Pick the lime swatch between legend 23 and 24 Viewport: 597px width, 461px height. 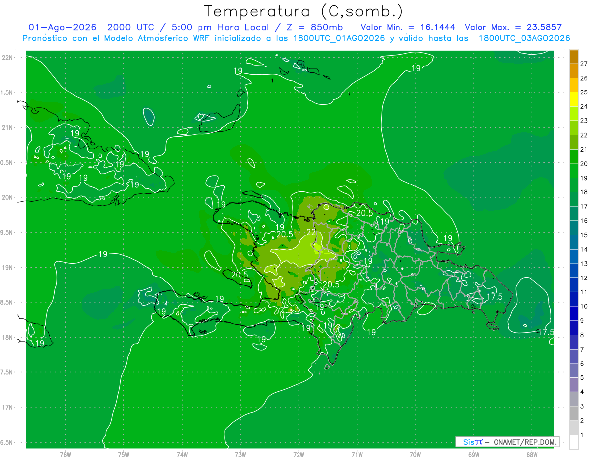pos(574,113)
